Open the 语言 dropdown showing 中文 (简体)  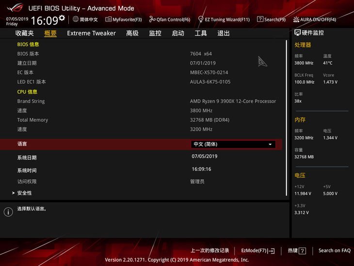(233, 144)
